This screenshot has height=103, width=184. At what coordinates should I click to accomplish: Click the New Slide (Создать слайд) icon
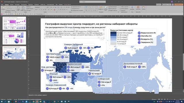[x=18, y=7]
